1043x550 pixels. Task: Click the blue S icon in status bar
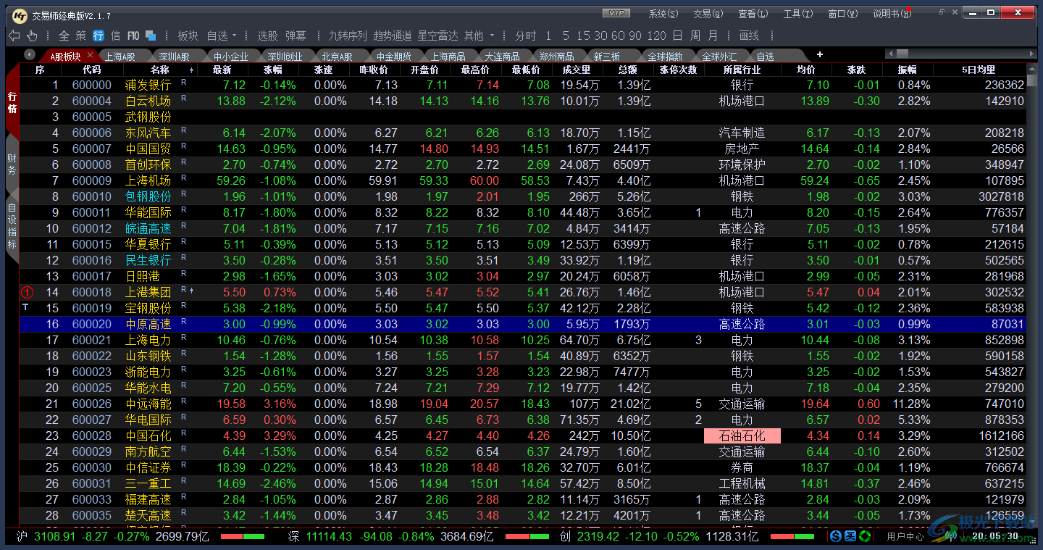point(836,536)
